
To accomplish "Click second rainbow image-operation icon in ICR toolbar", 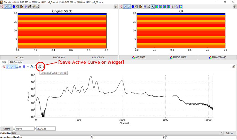I will point(161,7).
